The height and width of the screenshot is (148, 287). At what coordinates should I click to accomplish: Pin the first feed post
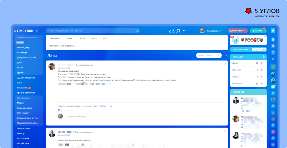225,64
